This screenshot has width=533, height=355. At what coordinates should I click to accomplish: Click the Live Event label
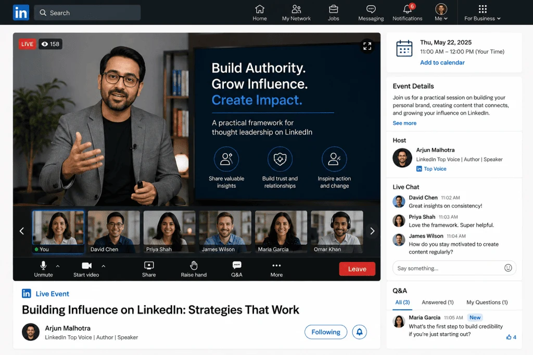coord(53,294)
